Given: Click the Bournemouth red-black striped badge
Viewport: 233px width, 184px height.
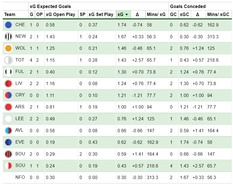Looking at the screenshot, I should coord(8,154).
